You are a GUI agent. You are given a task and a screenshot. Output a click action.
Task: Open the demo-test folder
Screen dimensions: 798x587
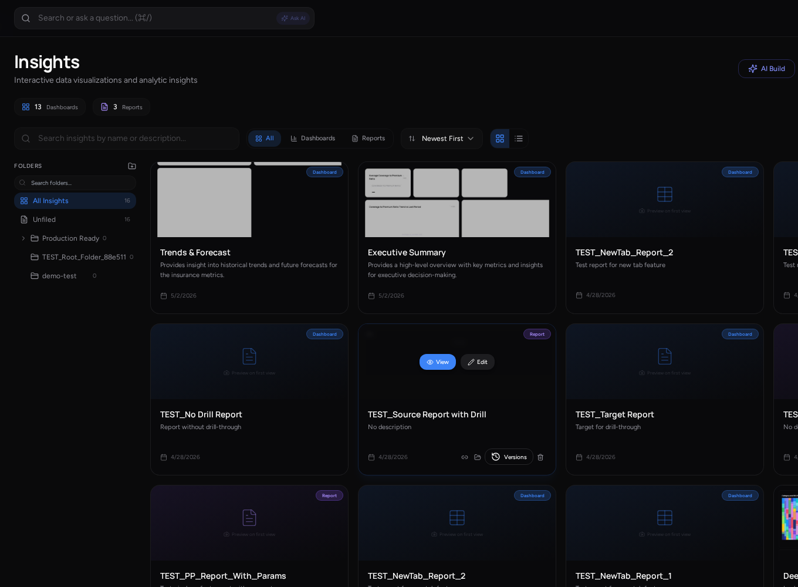(x=59, y=276)
